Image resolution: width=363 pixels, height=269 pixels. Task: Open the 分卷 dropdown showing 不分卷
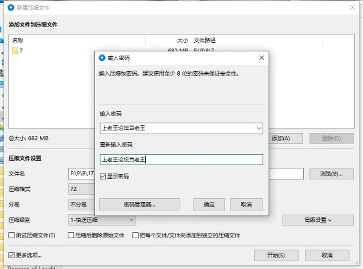tap(82, 204)
